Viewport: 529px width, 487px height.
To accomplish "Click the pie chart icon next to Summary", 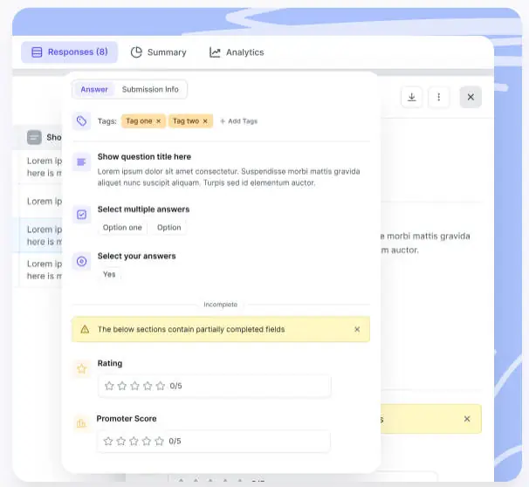I will pyautogui.click(x=136, y=52).
